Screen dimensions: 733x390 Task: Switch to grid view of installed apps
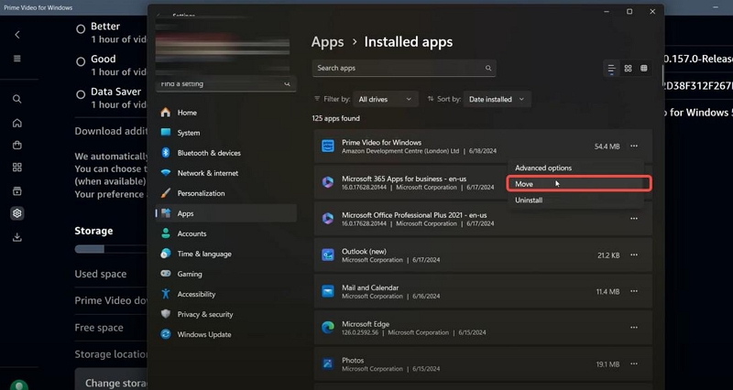coord(628,69)
